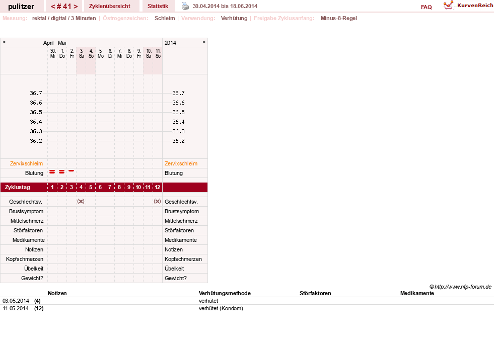Click left 36.7 temperature axis value
This screenshot has width=494, height=353.
coord(36,93)
